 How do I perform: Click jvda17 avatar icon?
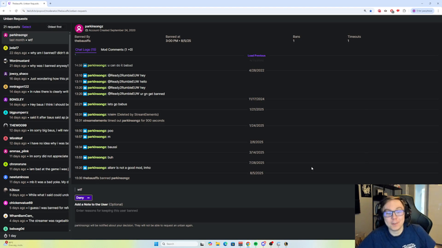[x=6, y=48]
